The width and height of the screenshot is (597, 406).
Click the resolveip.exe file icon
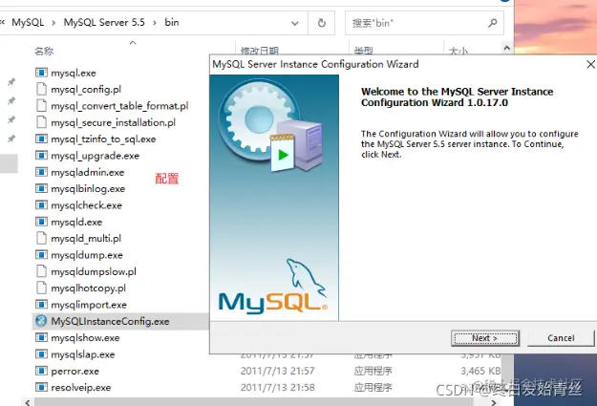click(x=41, y=387)
